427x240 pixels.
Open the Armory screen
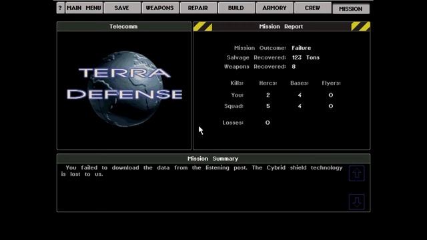pyautogui.click(x=274, y=8)
